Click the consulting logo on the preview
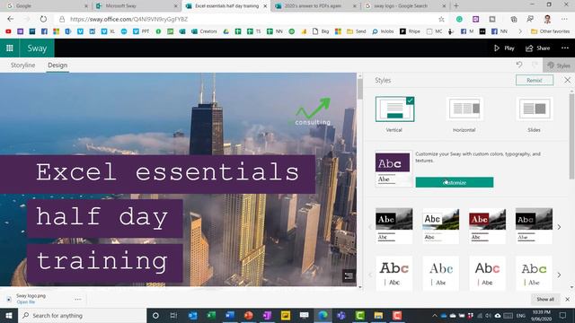The image size is (575, 323). click(x=313, y=111)
